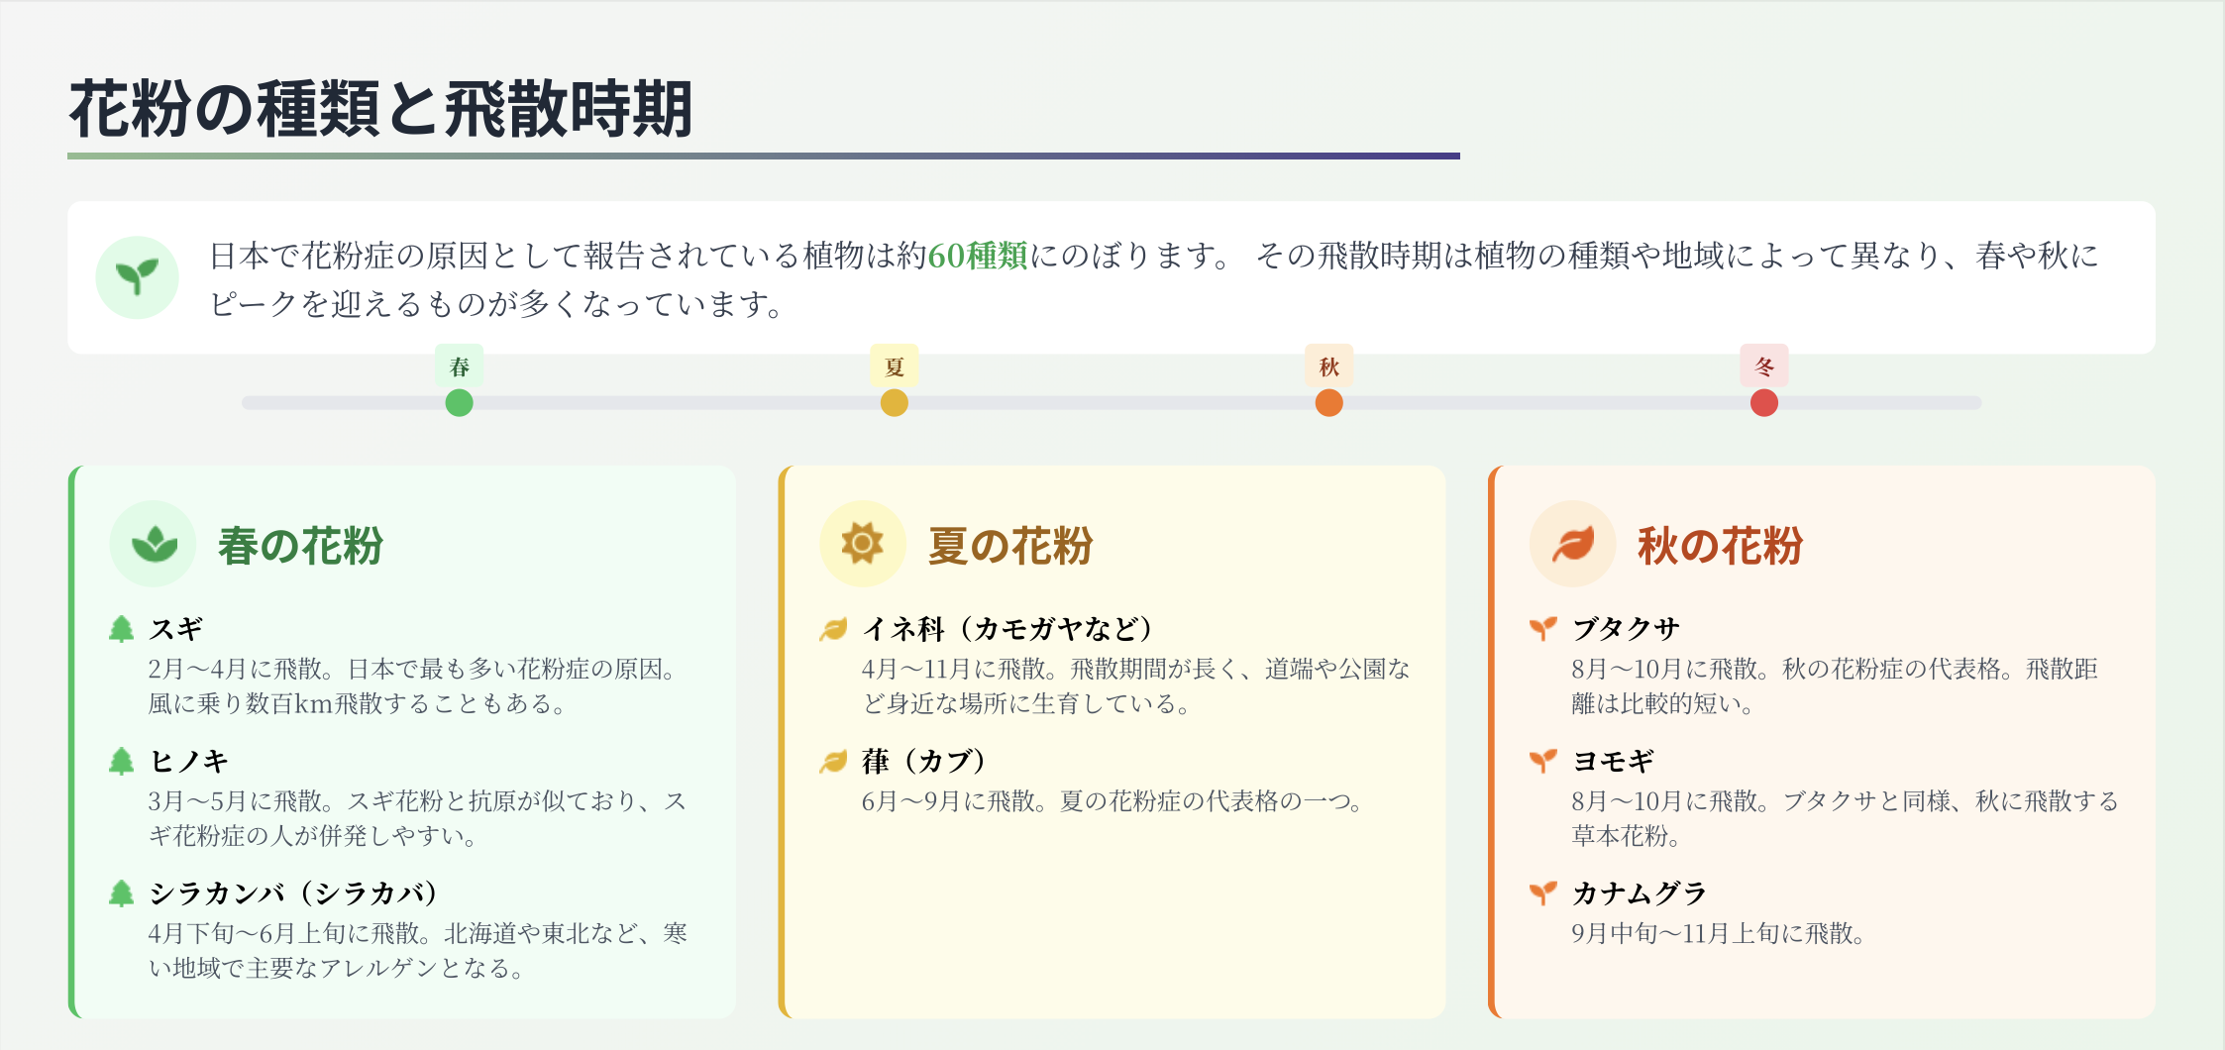Select the orange 秋 timeline dot
Viewport: 2225px width, 1050px height.
[x=1328, y=403]
